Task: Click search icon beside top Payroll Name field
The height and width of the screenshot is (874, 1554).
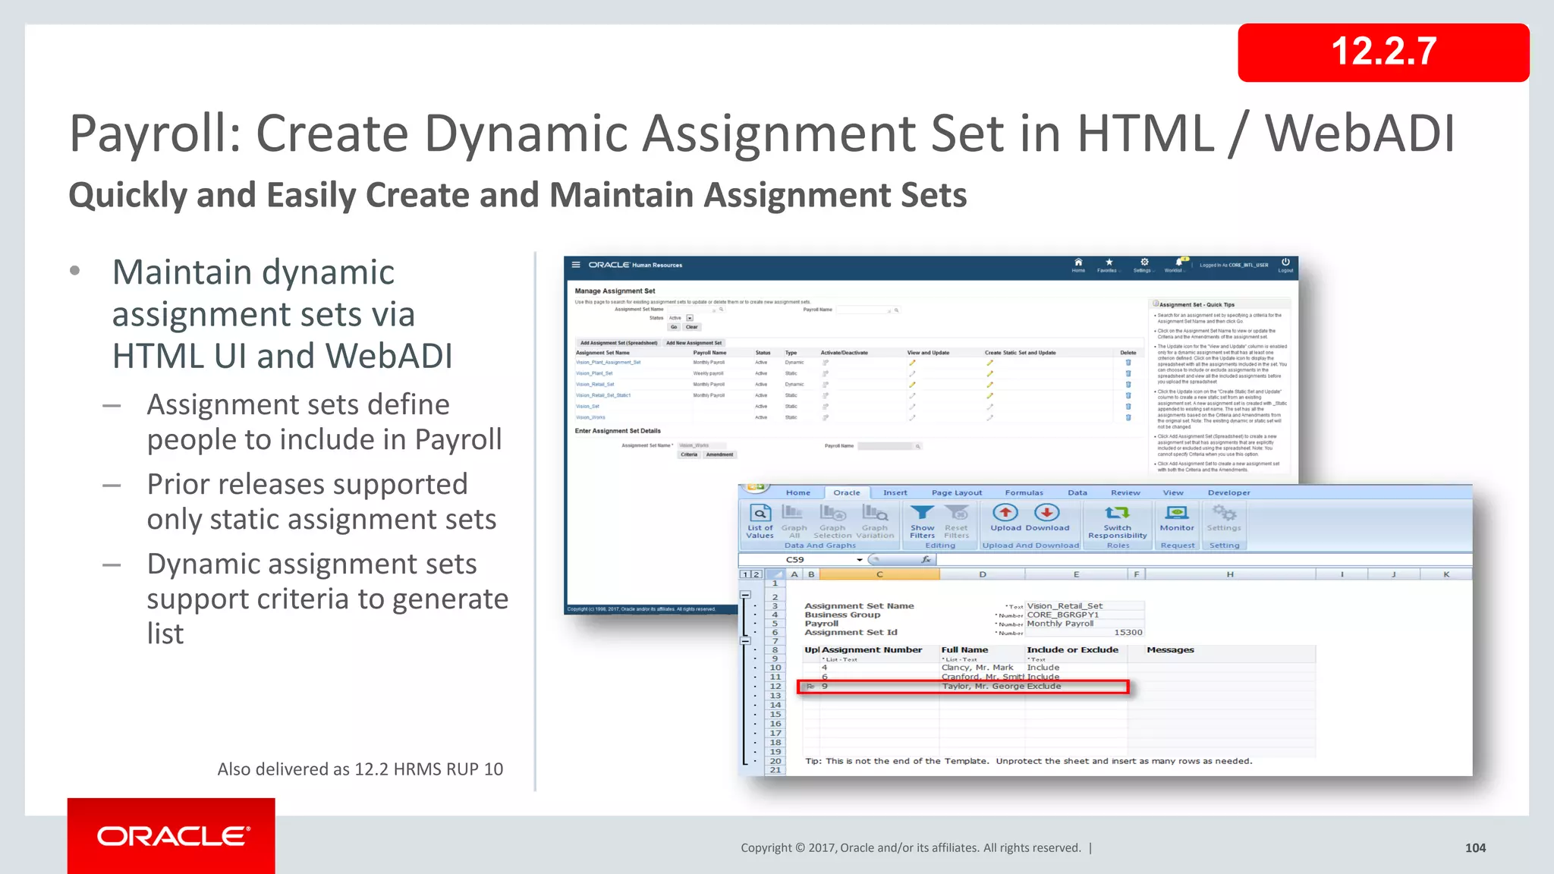Action: point(896,310)
